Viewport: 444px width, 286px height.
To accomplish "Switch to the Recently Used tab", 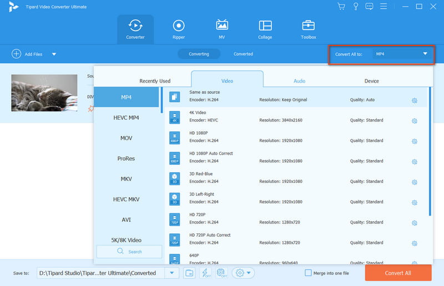I will click(155, 81).
